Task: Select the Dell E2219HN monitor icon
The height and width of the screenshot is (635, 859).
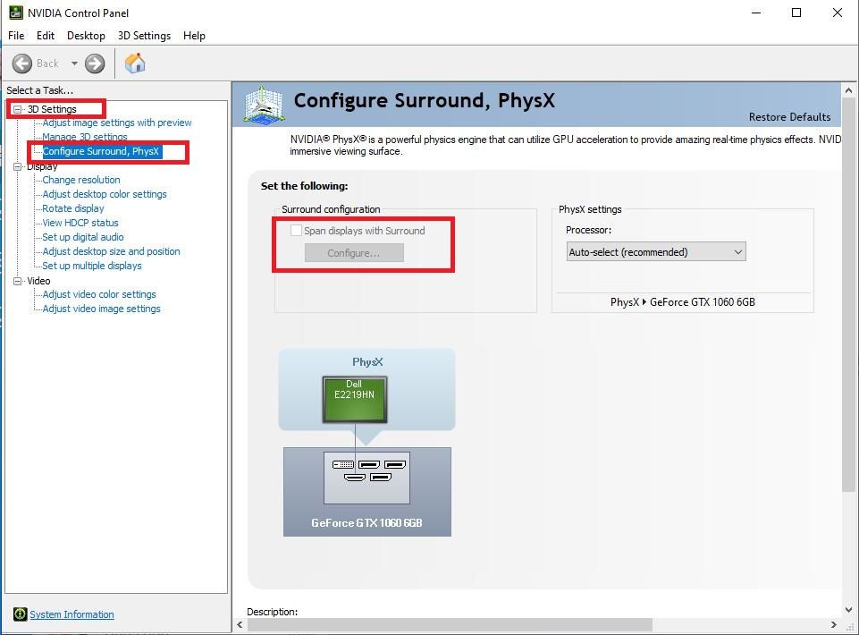Action: pos(355,399)
